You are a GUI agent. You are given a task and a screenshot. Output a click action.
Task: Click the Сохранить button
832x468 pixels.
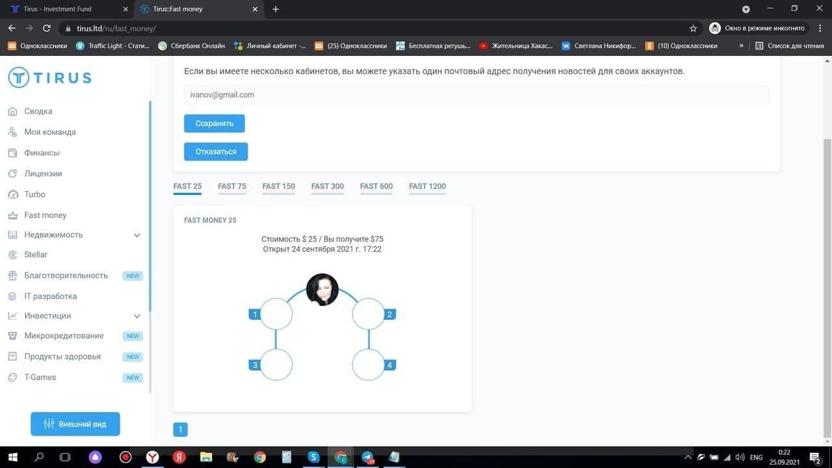coord(214,123)
